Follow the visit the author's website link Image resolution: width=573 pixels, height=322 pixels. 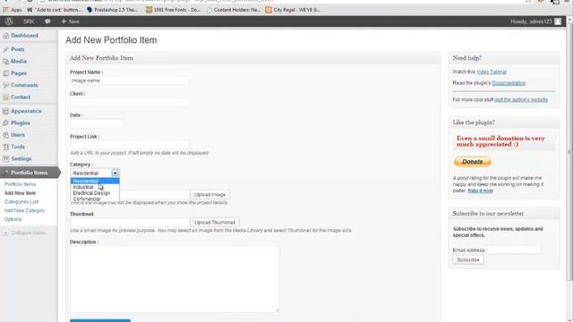tap(521, 99)
